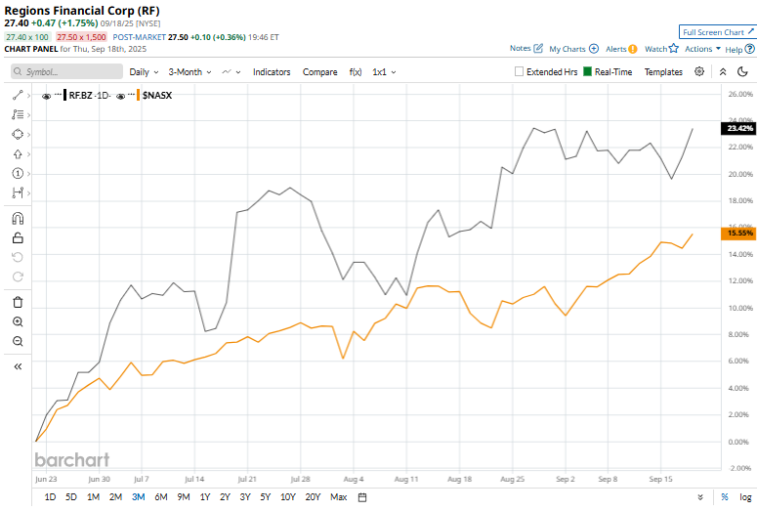Open the Full Screen Chart link
The image size is (757, 511).
click(717, 32)
